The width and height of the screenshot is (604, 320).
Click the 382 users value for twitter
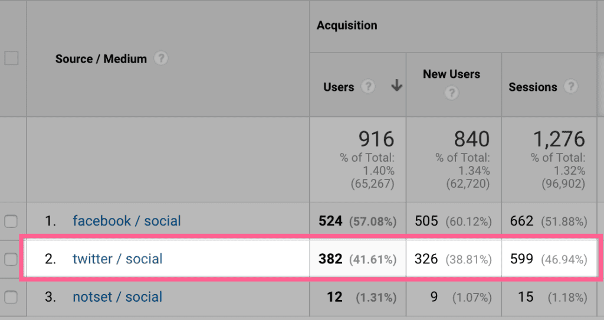330,259
